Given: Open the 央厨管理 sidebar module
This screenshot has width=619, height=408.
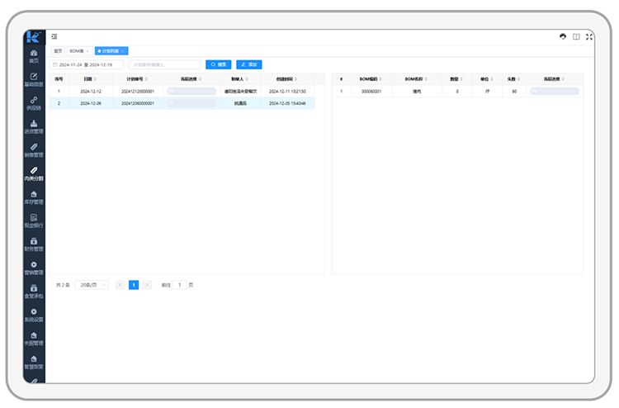Looking at the screenshot, I should click(x=34, y=339).
